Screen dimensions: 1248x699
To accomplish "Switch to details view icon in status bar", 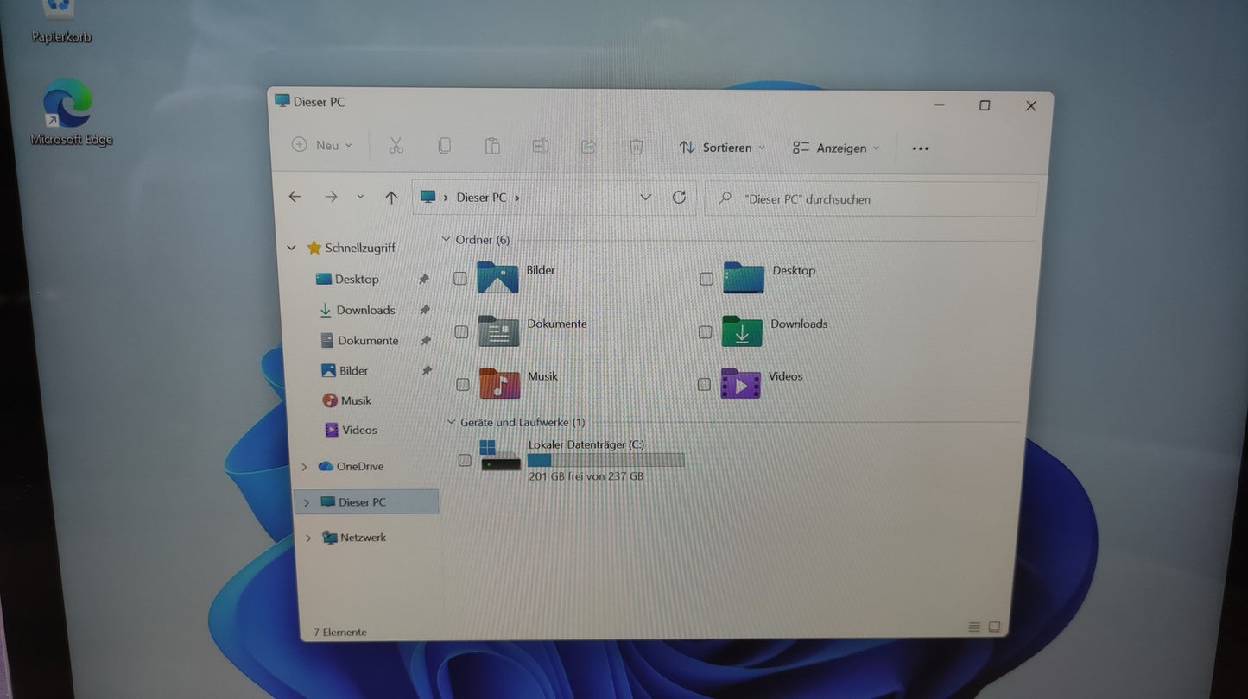I will [974, 627].
